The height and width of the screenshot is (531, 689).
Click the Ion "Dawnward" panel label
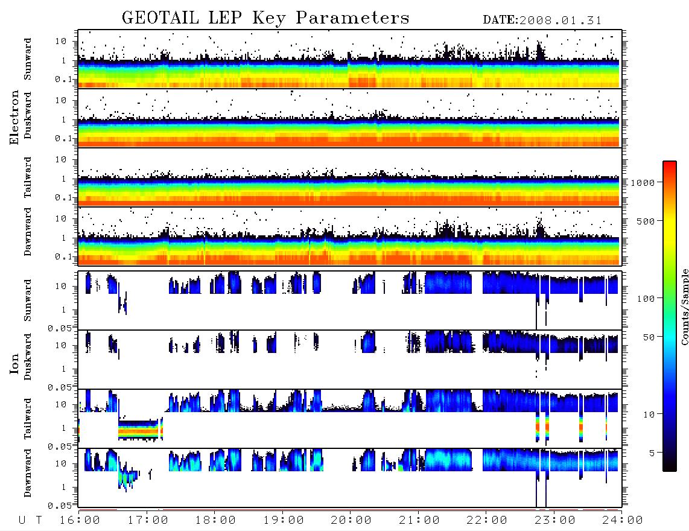28,473
